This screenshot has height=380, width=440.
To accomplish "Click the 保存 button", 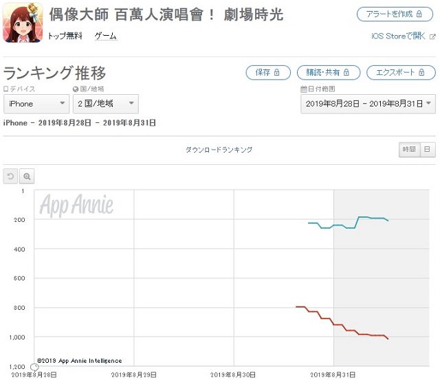I will [268, 72].
